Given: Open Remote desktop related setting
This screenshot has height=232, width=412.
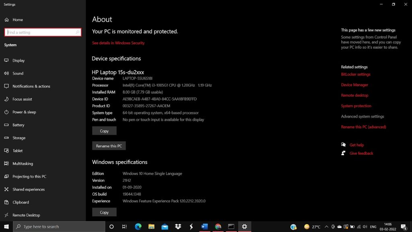Looking at the screenshot, I should (x=354, y=95).
